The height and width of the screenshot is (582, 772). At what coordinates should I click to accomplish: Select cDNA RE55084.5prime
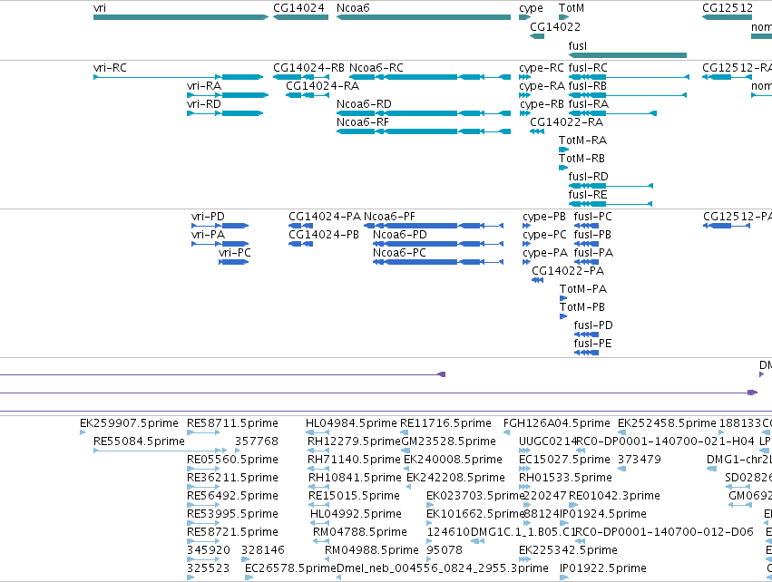(x=160, y=451)
